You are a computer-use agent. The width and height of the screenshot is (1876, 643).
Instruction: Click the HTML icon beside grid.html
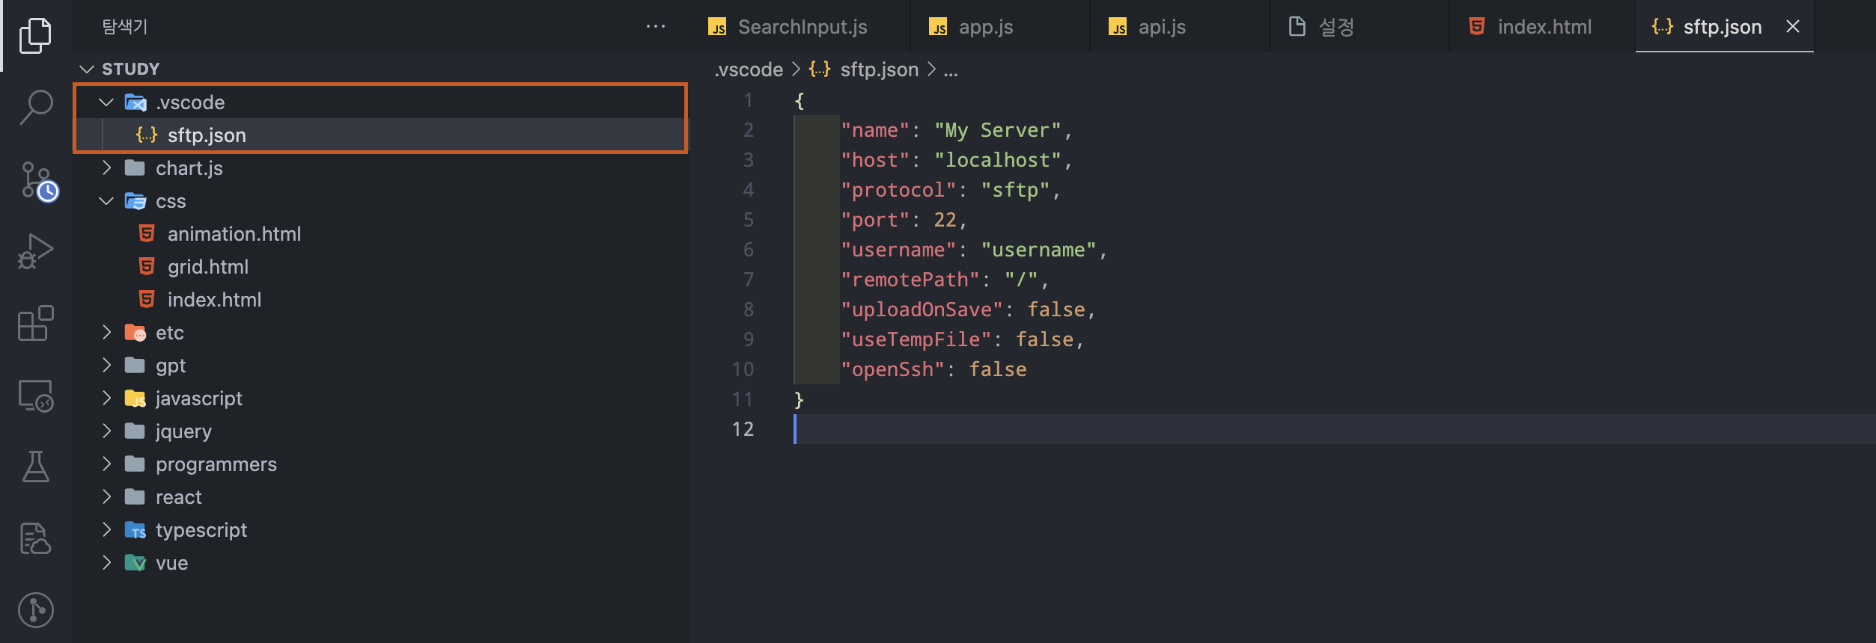coord(147,267)
